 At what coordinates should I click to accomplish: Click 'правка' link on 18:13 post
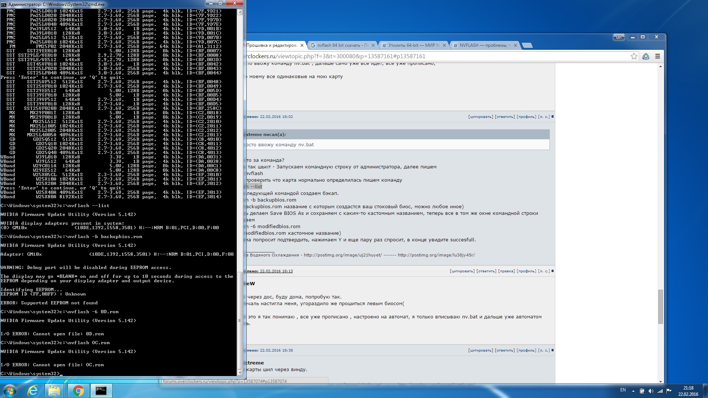[506, 271]
